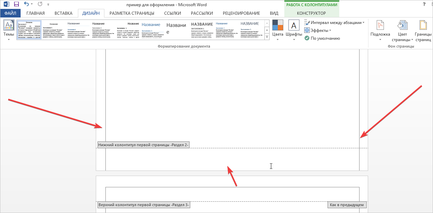Expand Интервал между абзацами dropdown
The height and width of the screenshot is (213, 433).
tap(334, 23)
